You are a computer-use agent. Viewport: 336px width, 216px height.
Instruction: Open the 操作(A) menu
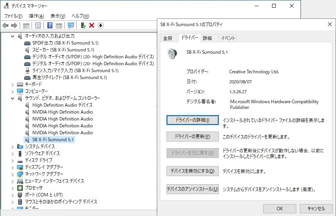(x=37, y=16)
